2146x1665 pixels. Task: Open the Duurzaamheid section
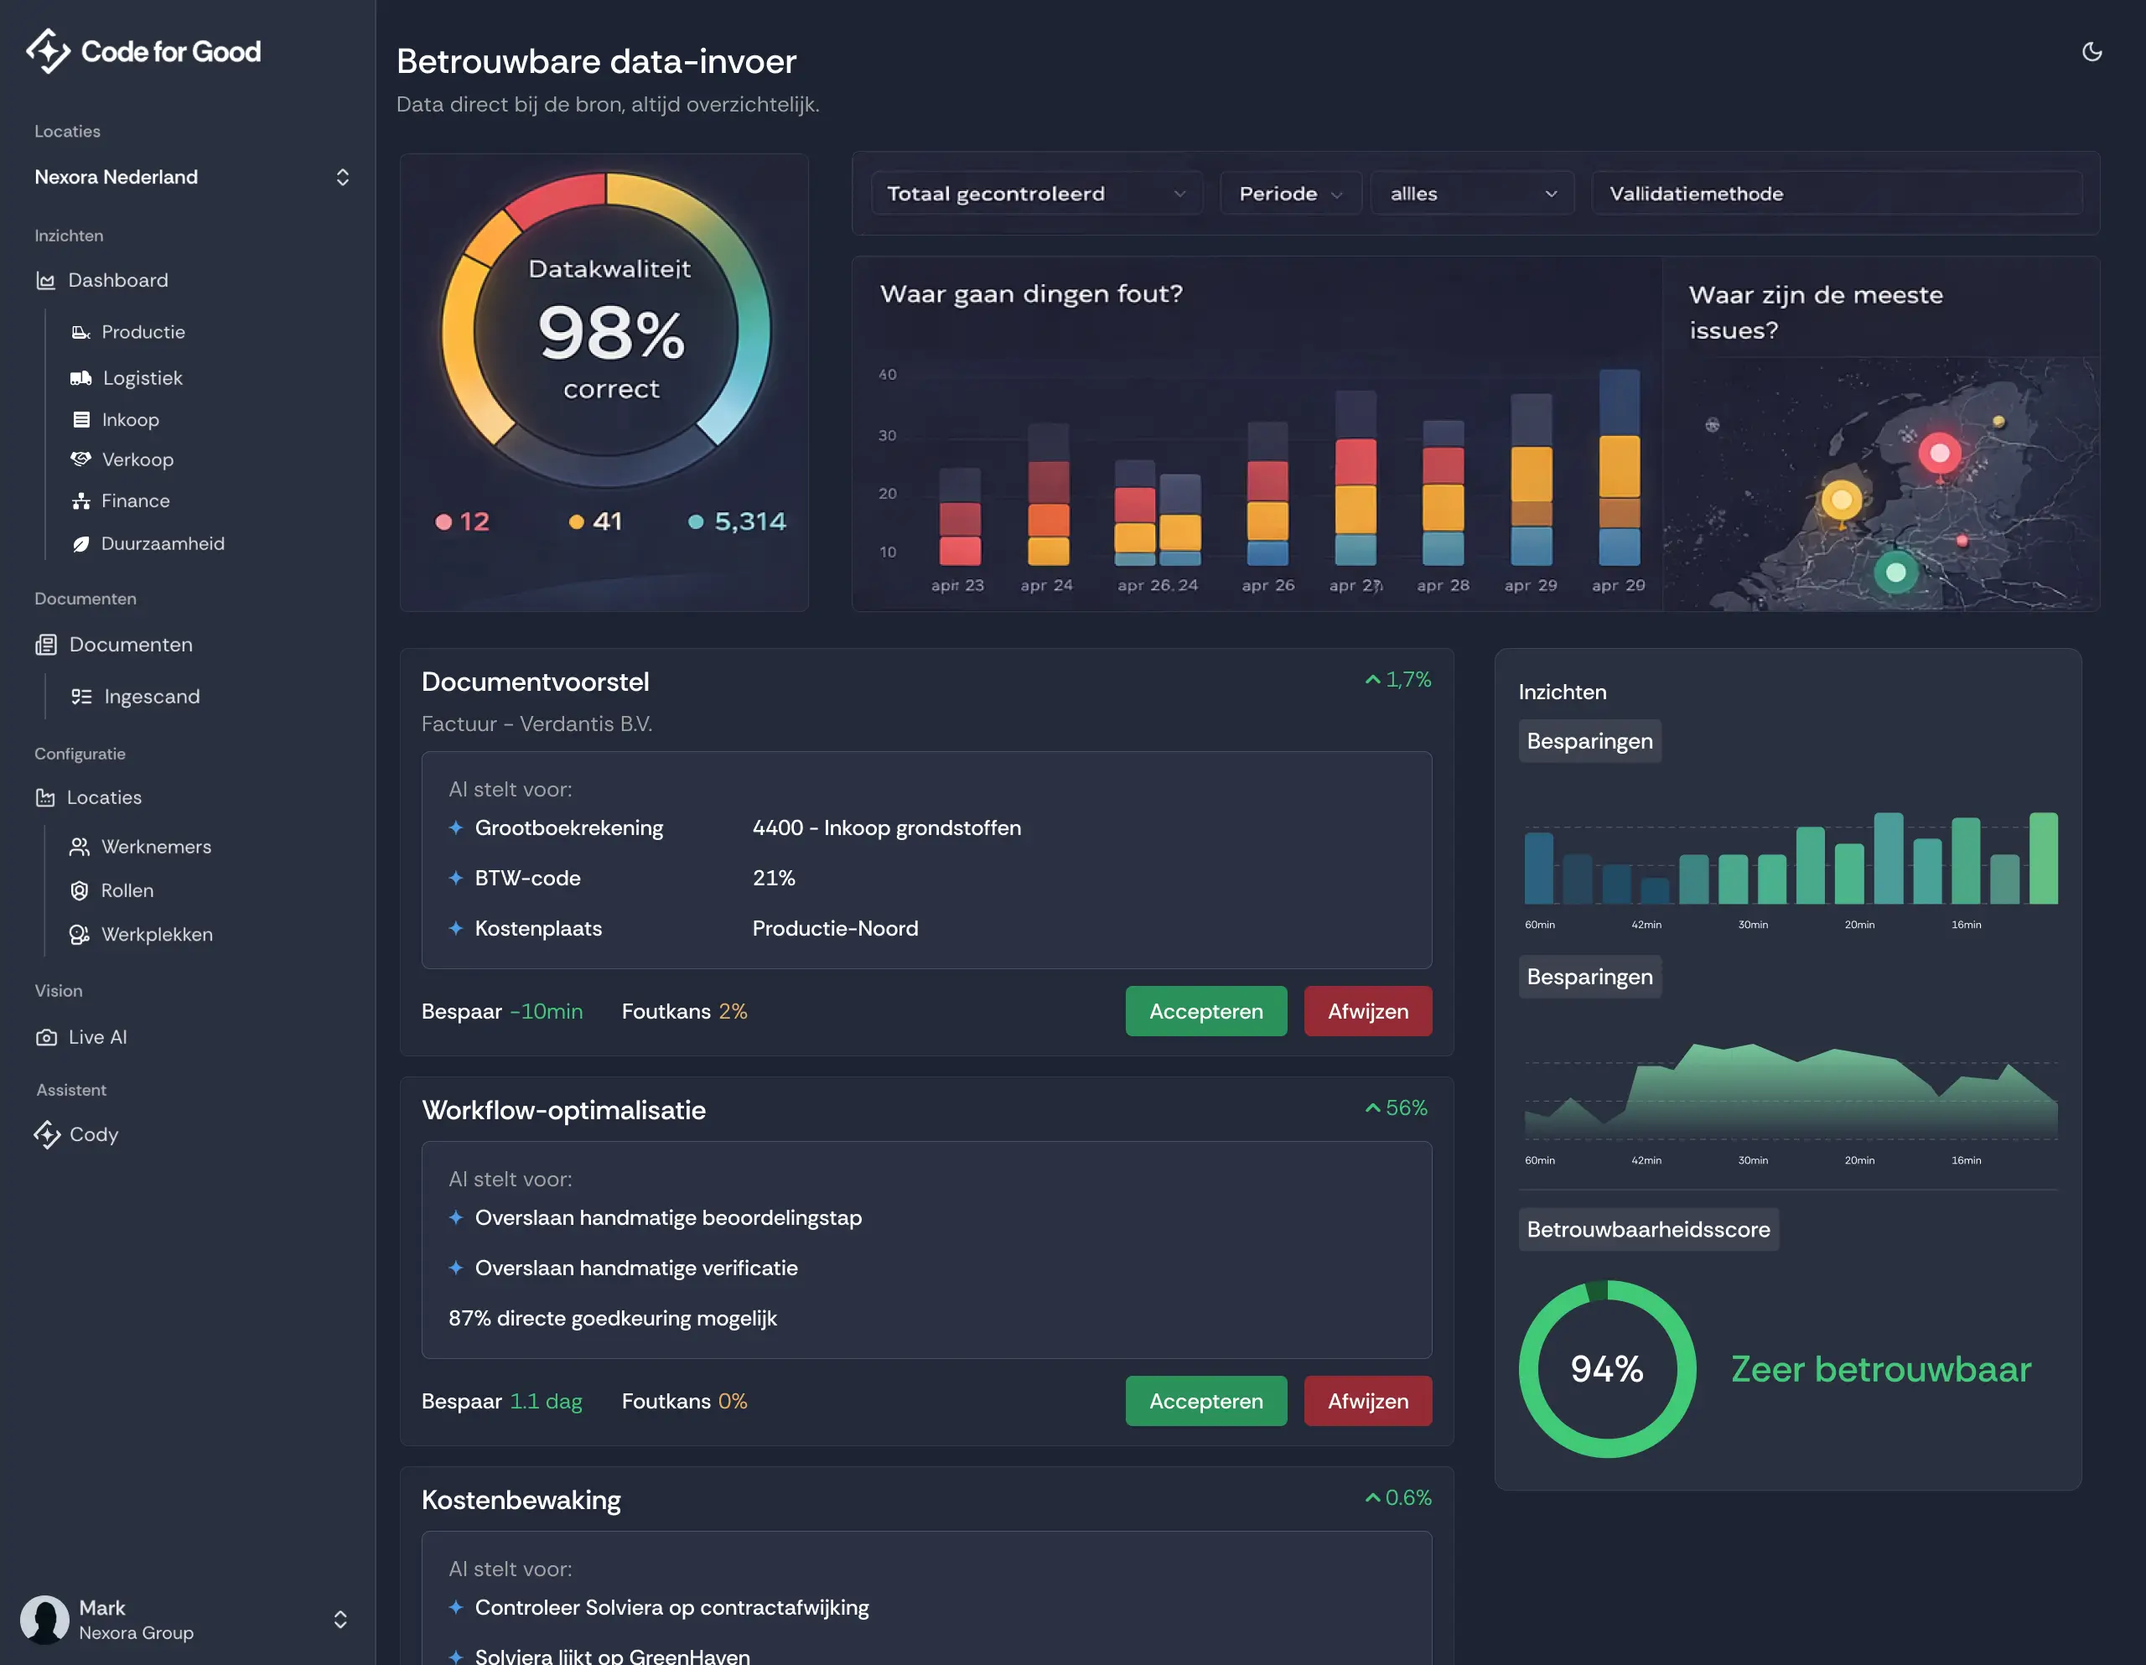point(163,542)
